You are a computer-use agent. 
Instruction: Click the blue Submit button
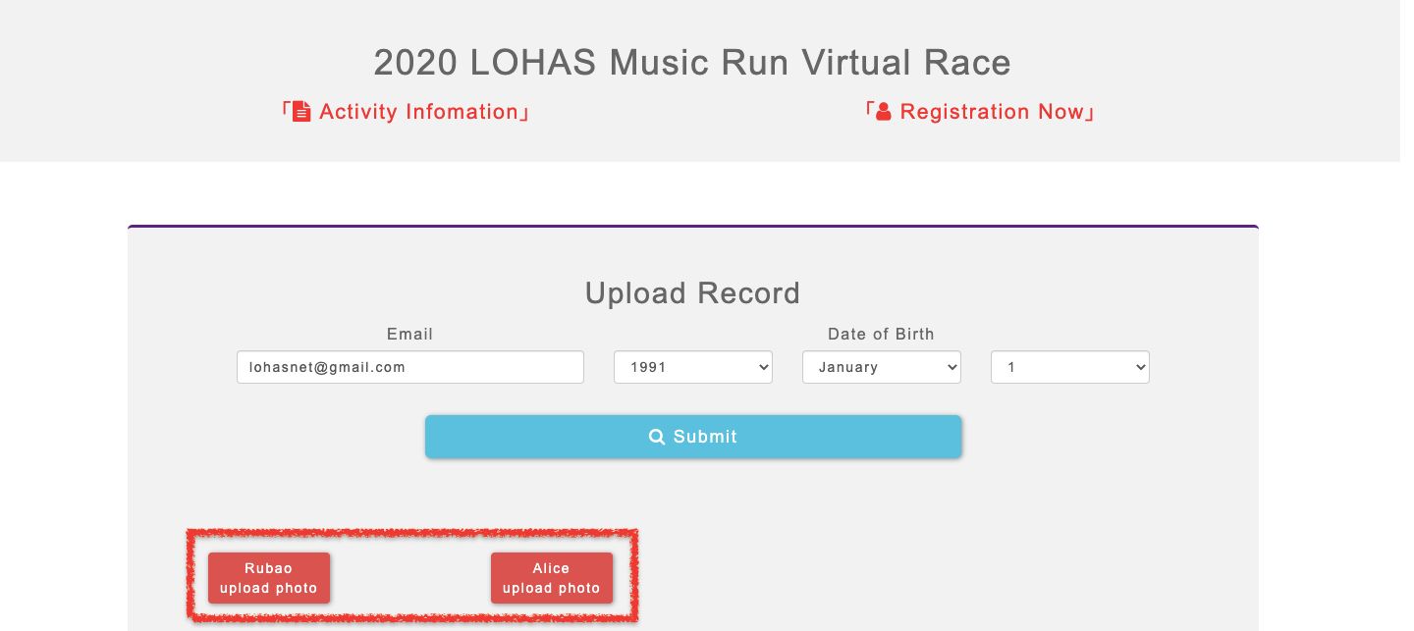click(693, 437)
